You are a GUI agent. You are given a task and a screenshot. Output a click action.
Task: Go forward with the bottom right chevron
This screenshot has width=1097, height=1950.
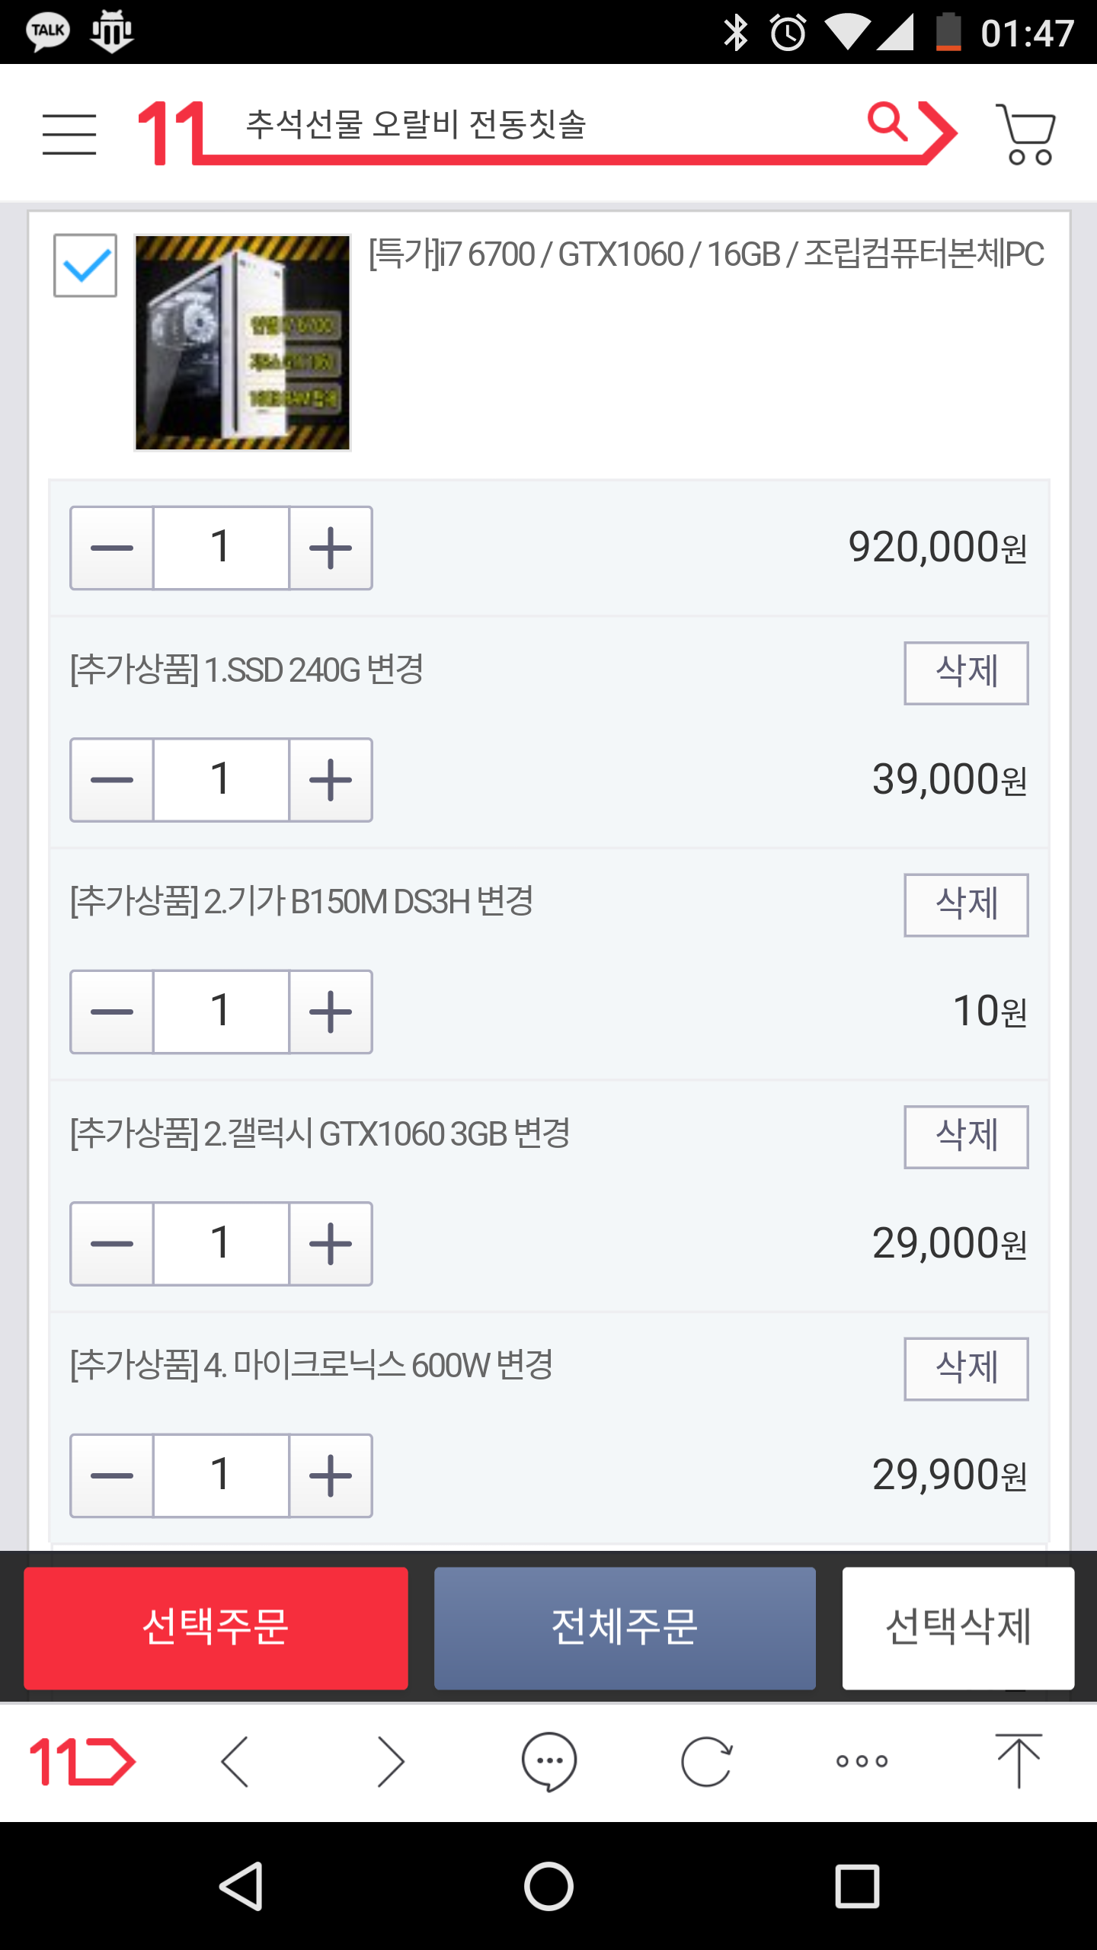(391, 1761)
